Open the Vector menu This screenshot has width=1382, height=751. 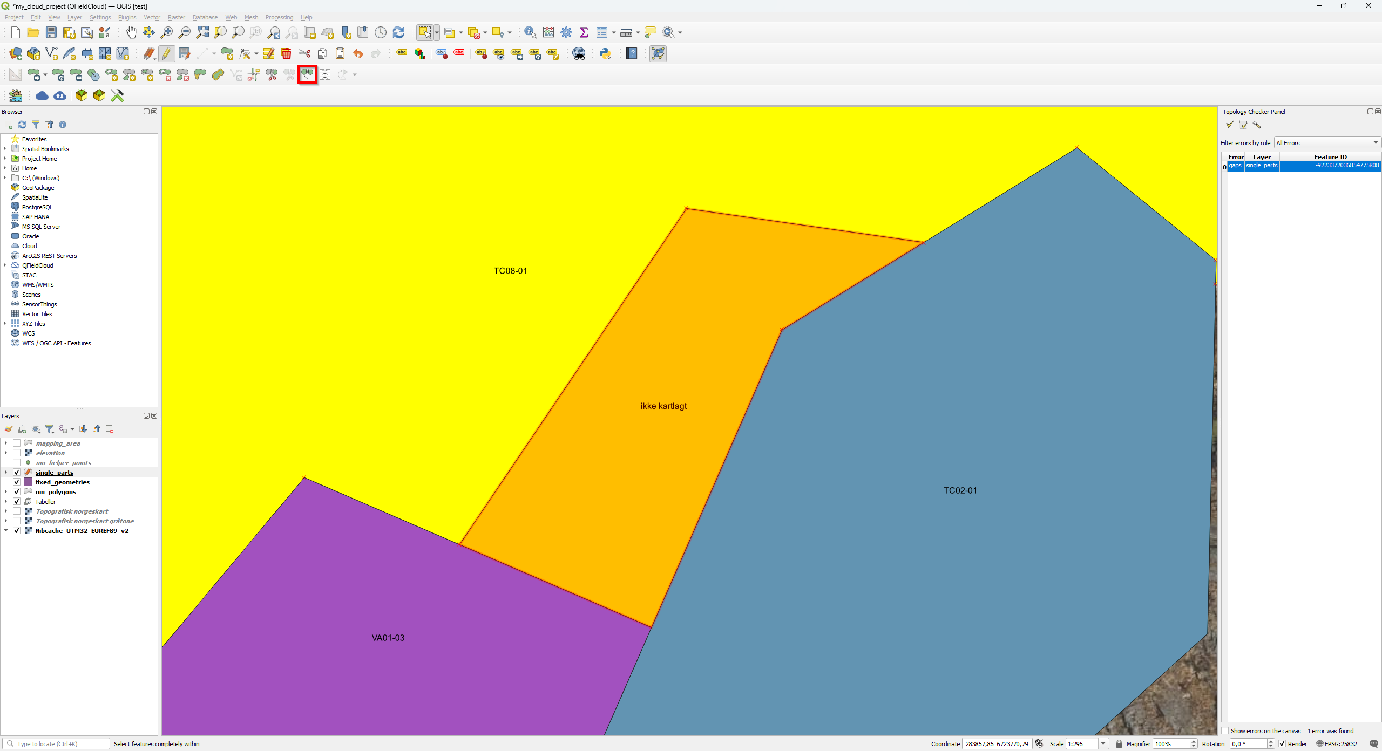(x=152, y=17)
